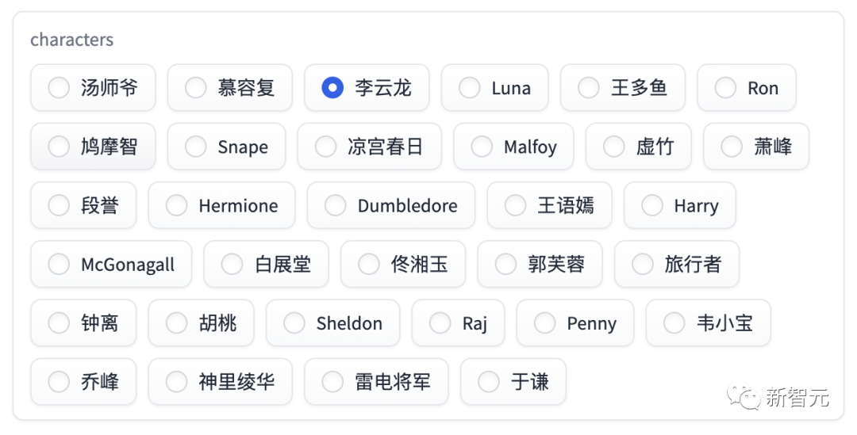This screenshot has width=857, height=435.
Task: Select the 雷电将军 radio button
Action: pos(377,381)
